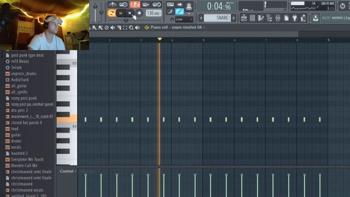Image resolution: width=350 pixels, height=197 pixels.
Task: Click the download arrow icon in hint bar
Action: pyautogui.click(x=315, y=18)
